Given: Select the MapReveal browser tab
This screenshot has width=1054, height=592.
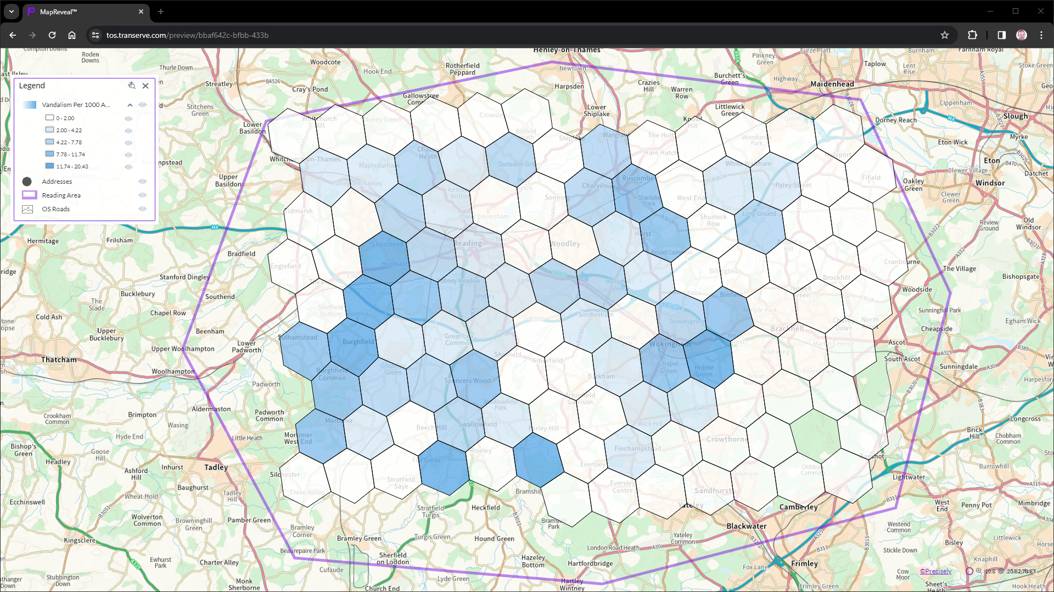Looking at the screenshot, I should [x=85, y=12].
